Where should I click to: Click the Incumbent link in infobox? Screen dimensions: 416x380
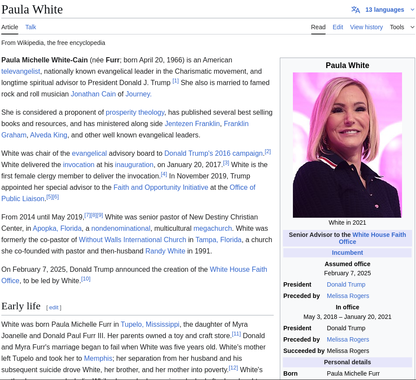click(x=347, y=253)
